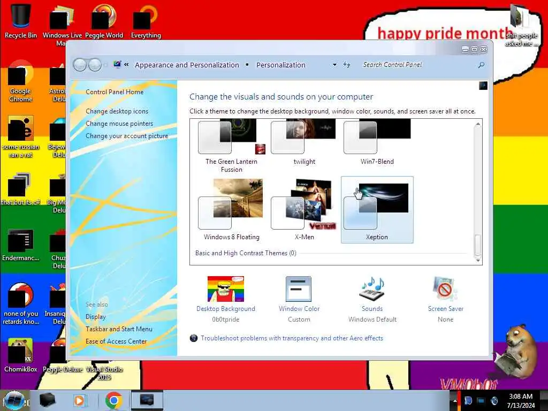Click the Forward navigation button
The width and height of the screenshot is (548, 411).
pyautogui.click(x=95, y=65)
